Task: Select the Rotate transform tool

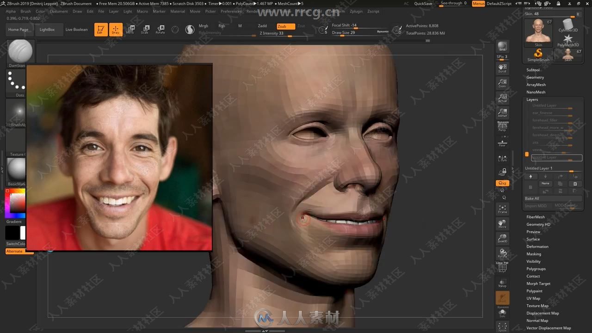Action: [x=160, y=30]
